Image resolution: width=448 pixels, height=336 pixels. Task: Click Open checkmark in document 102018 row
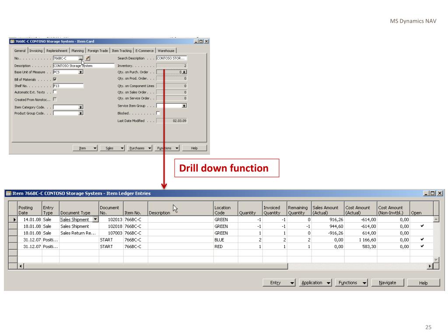coord(422,226)
